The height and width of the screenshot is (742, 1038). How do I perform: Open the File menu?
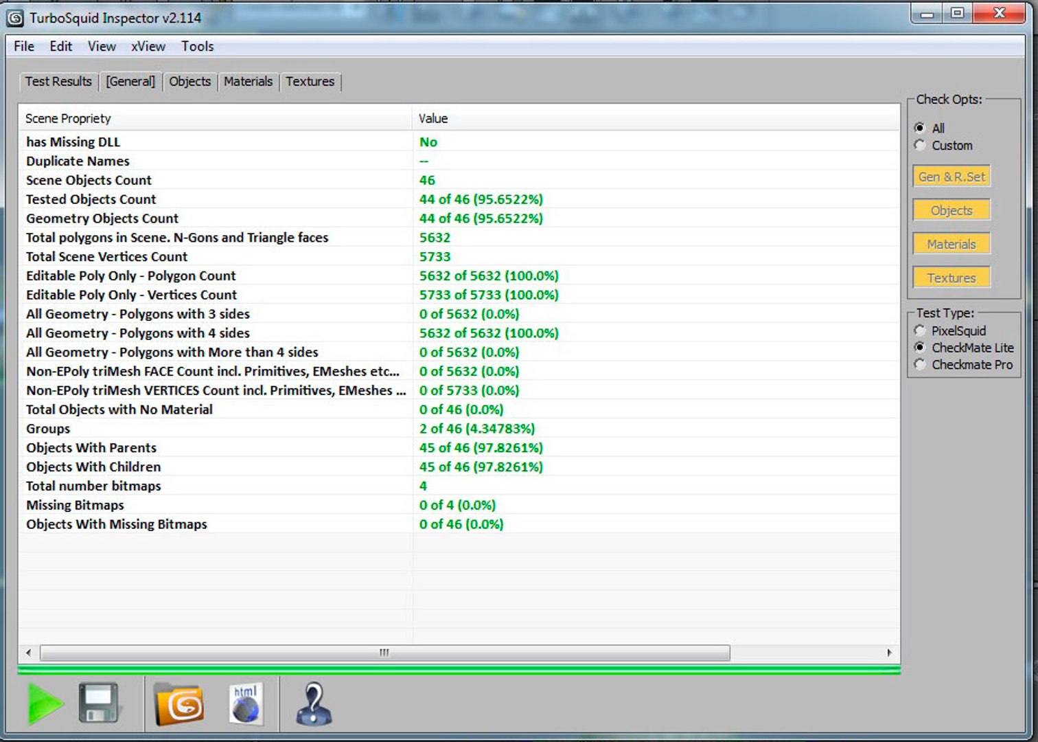click(x=24, y=46)
